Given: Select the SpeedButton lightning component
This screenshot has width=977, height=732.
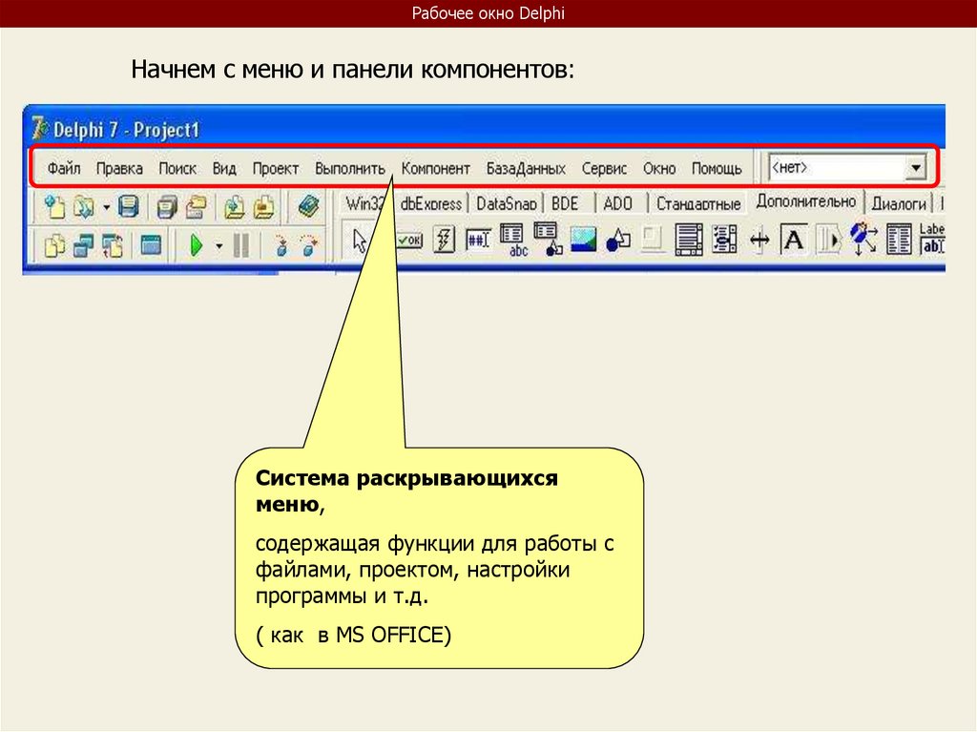Looking at the screenshot, I should tap(444, 241).
